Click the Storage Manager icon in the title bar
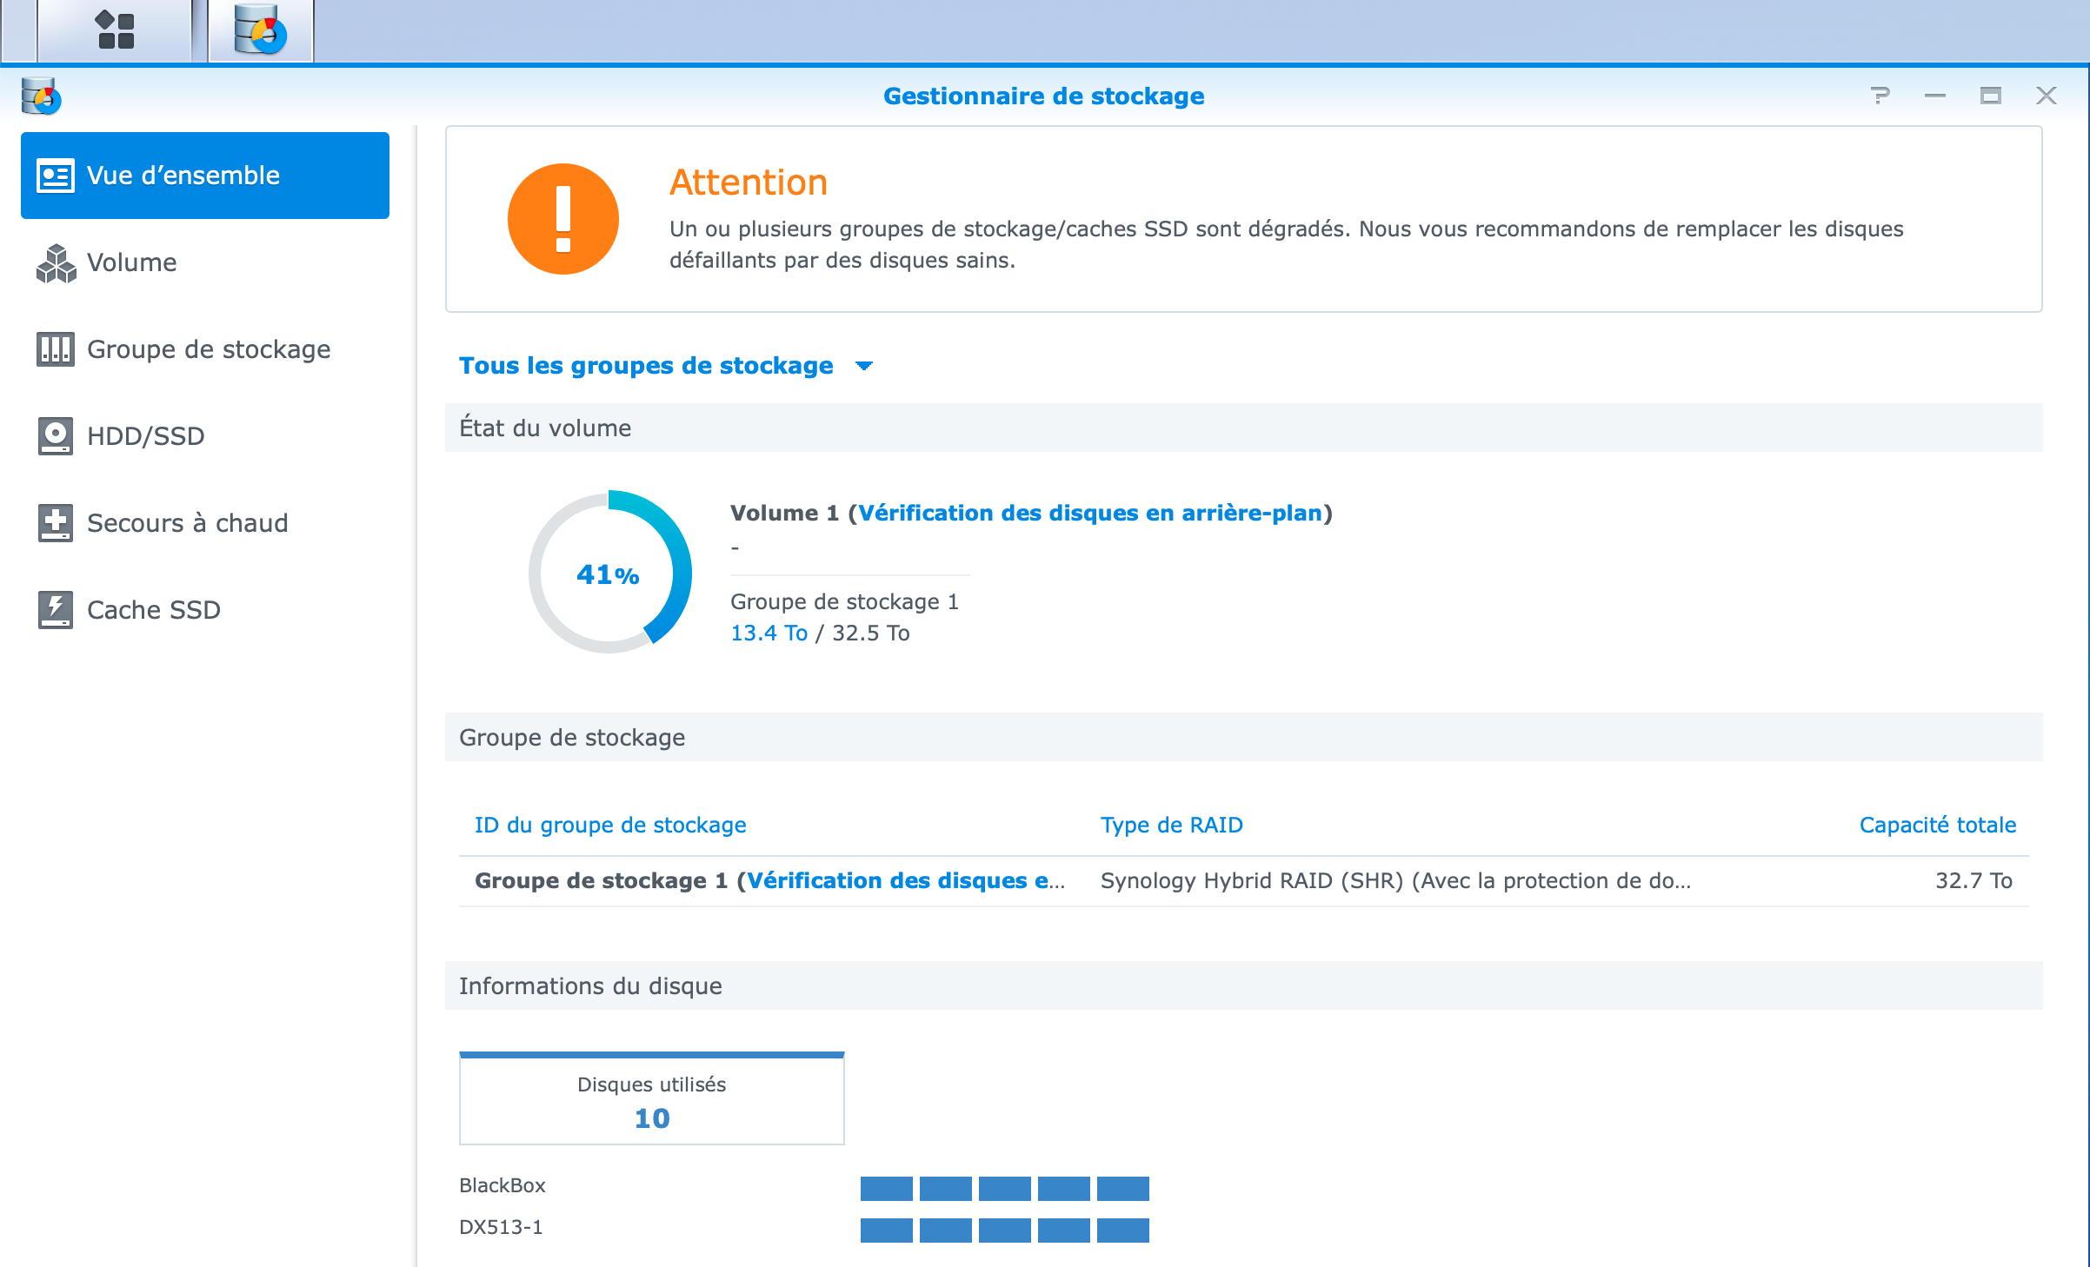The height and width of the screenshot is (1267, 2090). [41, 96]
